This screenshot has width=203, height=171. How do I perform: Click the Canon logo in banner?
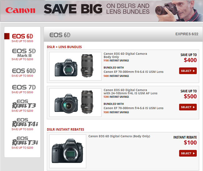pos(20,10)
